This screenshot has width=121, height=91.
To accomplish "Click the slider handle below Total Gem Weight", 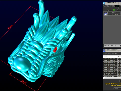I will pyautogui.click(x=119, y=8).
